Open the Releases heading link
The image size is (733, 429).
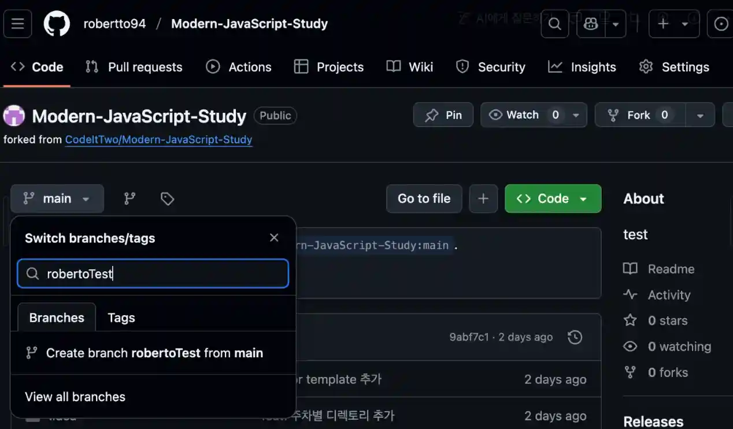[x=653, y=421]
